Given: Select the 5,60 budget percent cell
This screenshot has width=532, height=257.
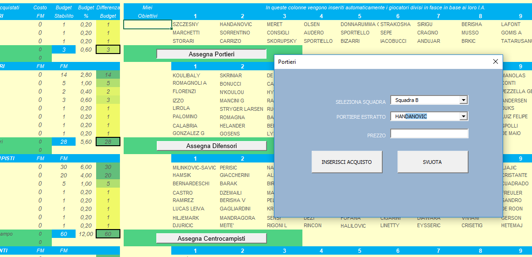Looking at the screenshot, I should click(85, 142).
